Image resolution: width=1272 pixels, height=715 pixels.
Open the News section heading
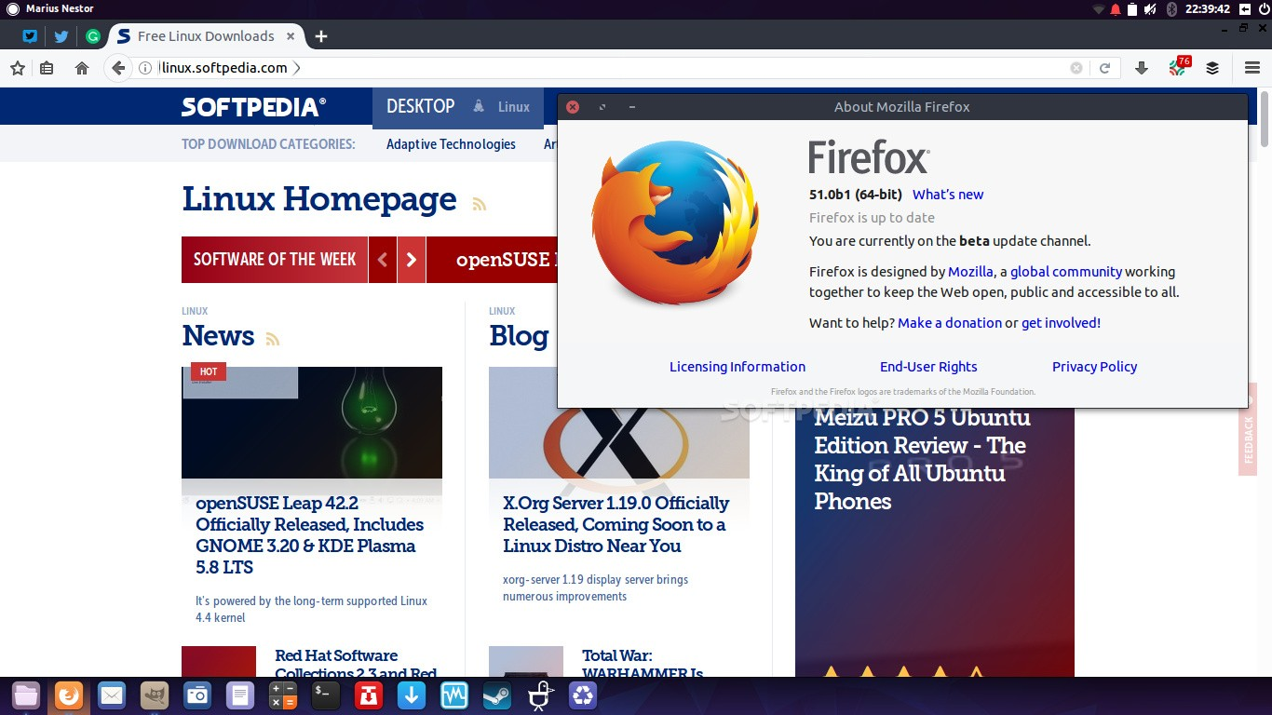[x=218, y=335]
